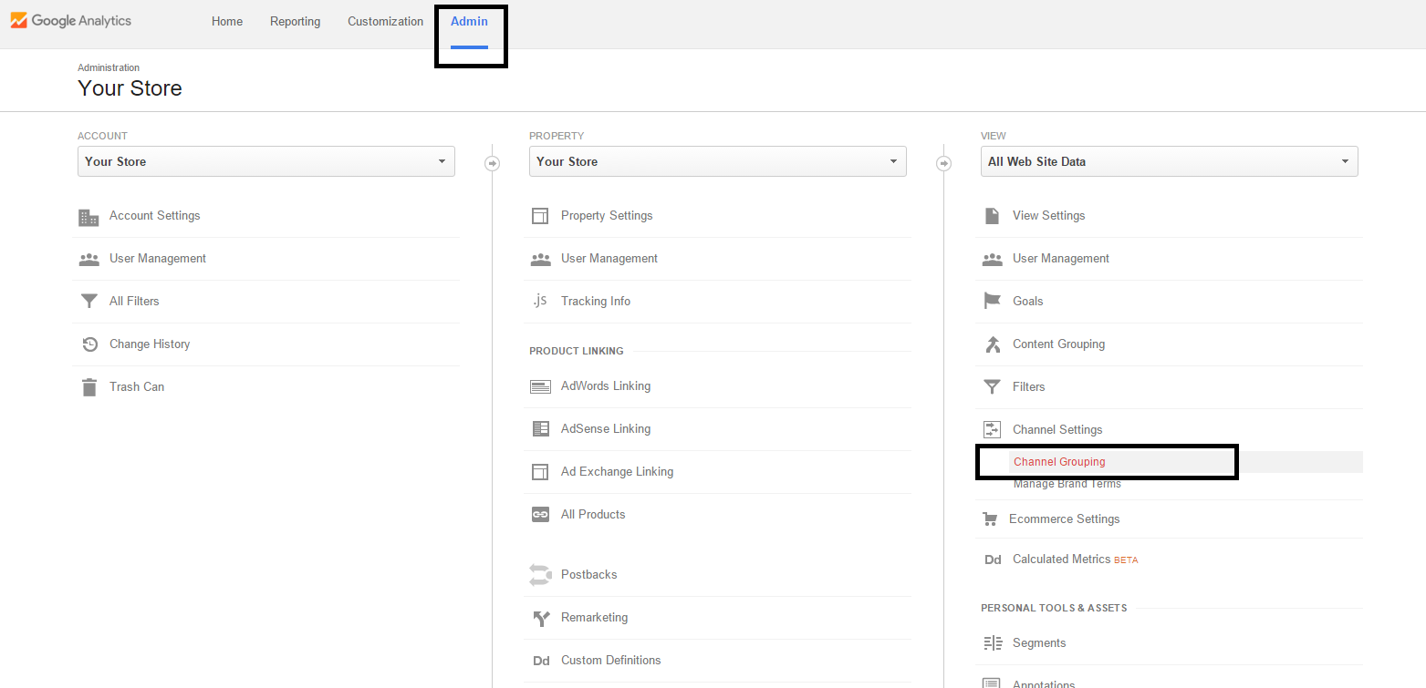Image resolution: width=1426 pixels, height=688 pixels.
Task: Open the Account dropdown showing Your Store
Action: click(266, 161)
